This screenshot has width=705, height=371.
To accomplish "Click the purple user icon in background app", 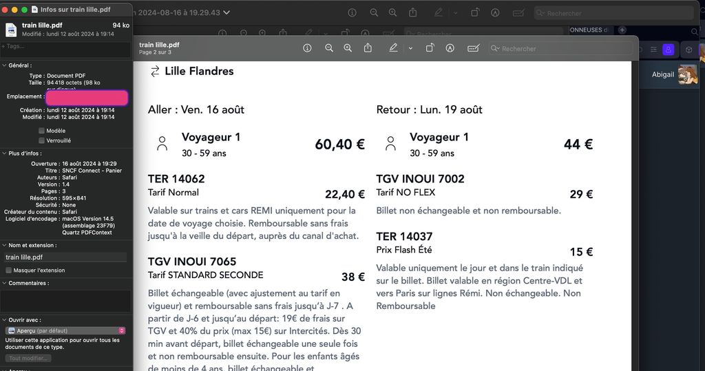I will tap(668, 50).
